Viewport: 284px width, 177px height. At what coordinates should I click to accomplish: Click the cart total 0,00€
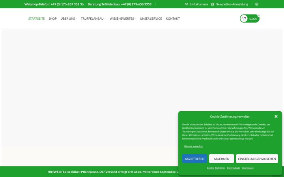tap(253, 19)
